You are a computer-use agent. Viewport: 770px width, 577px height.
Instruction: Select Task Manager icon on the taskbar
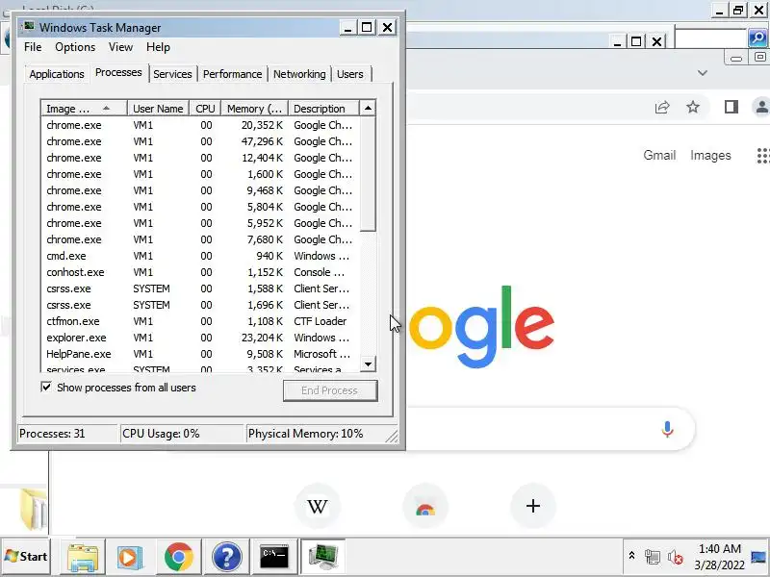pyautogui.click(x=322, y=557)
